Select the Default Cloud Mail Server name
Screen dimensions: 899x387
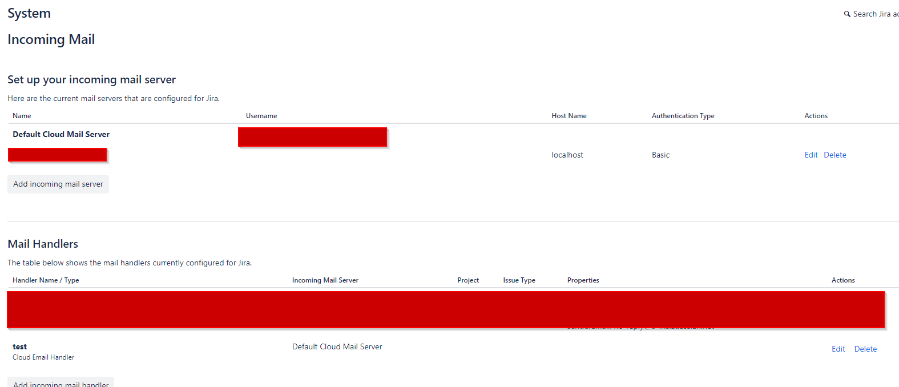pyautogui.click(x=61, y=134)
